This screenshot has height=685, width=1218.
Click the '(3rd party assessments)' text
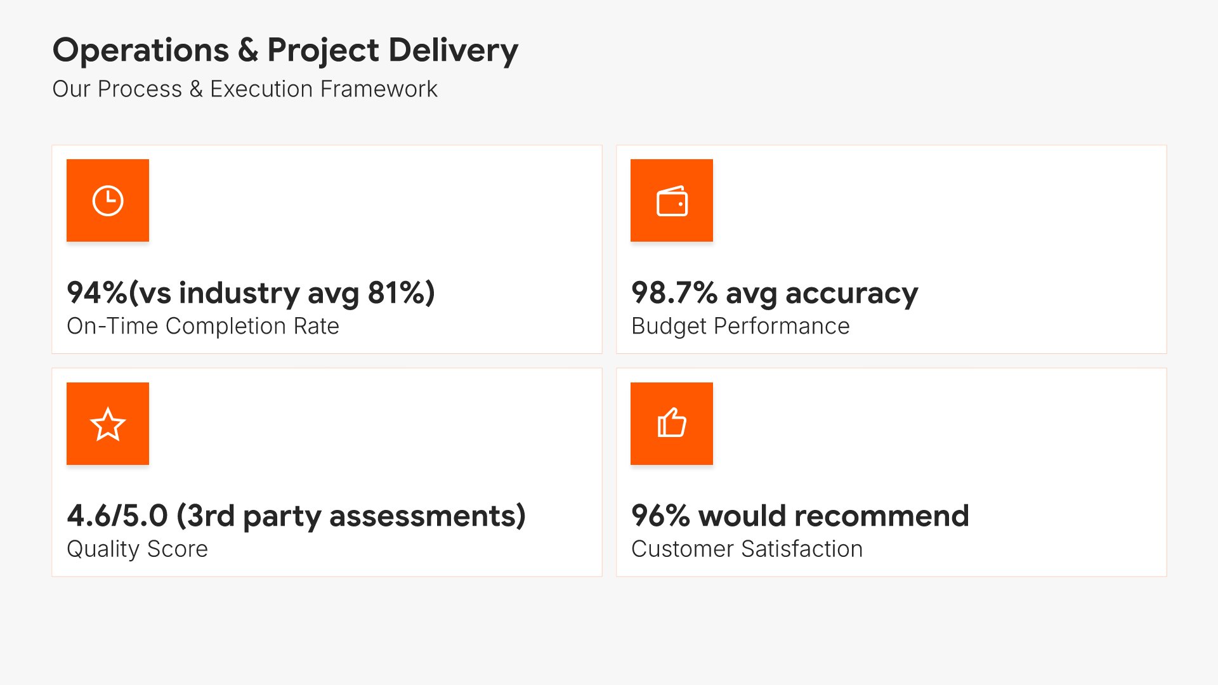tap(351, 516)
